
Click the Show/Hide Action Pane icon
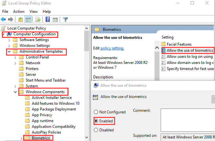(55, 20)
